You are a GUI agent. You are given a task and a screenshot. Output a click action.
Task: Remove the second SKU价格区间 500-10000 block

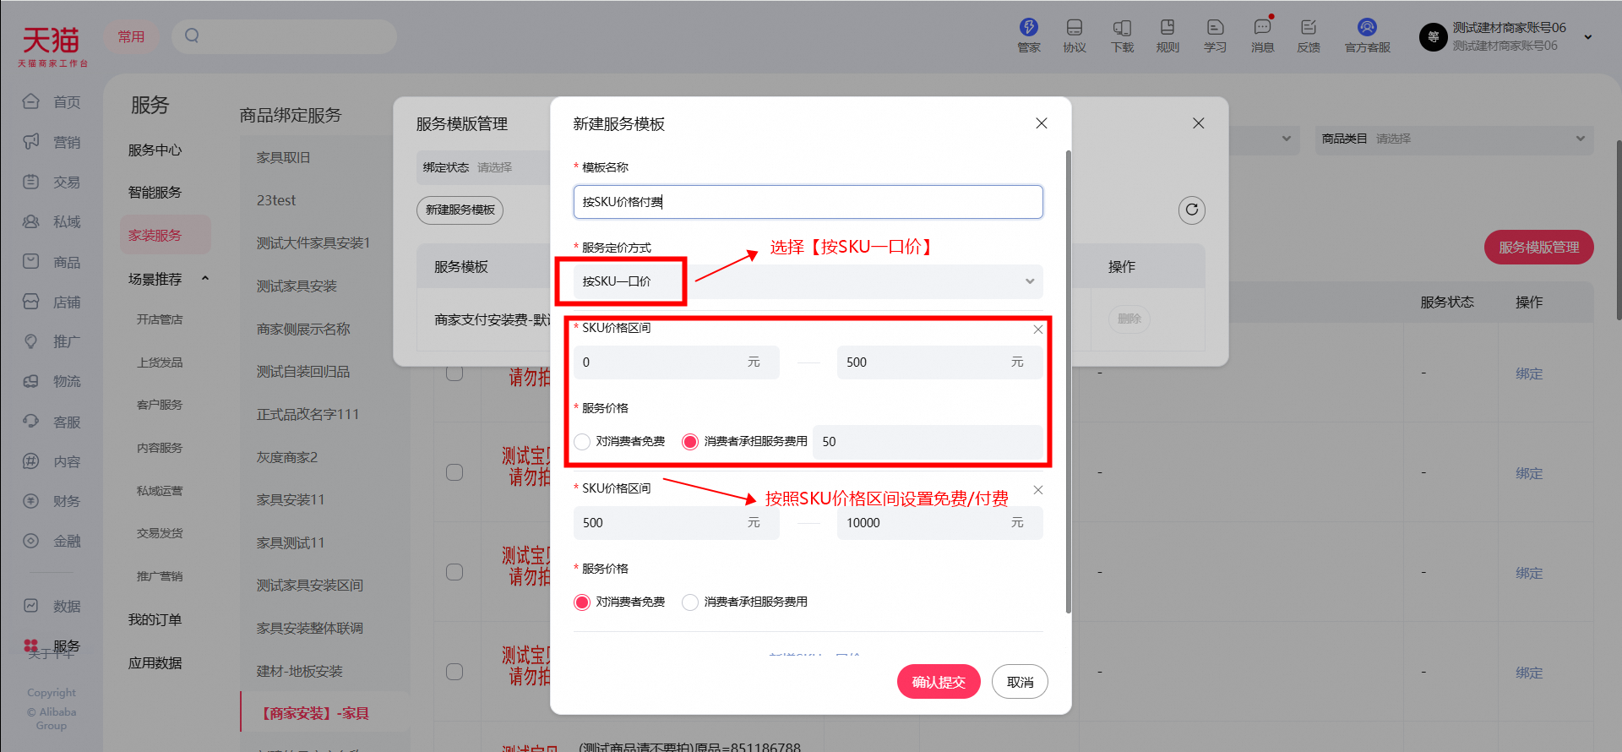tap(1038, 490)
